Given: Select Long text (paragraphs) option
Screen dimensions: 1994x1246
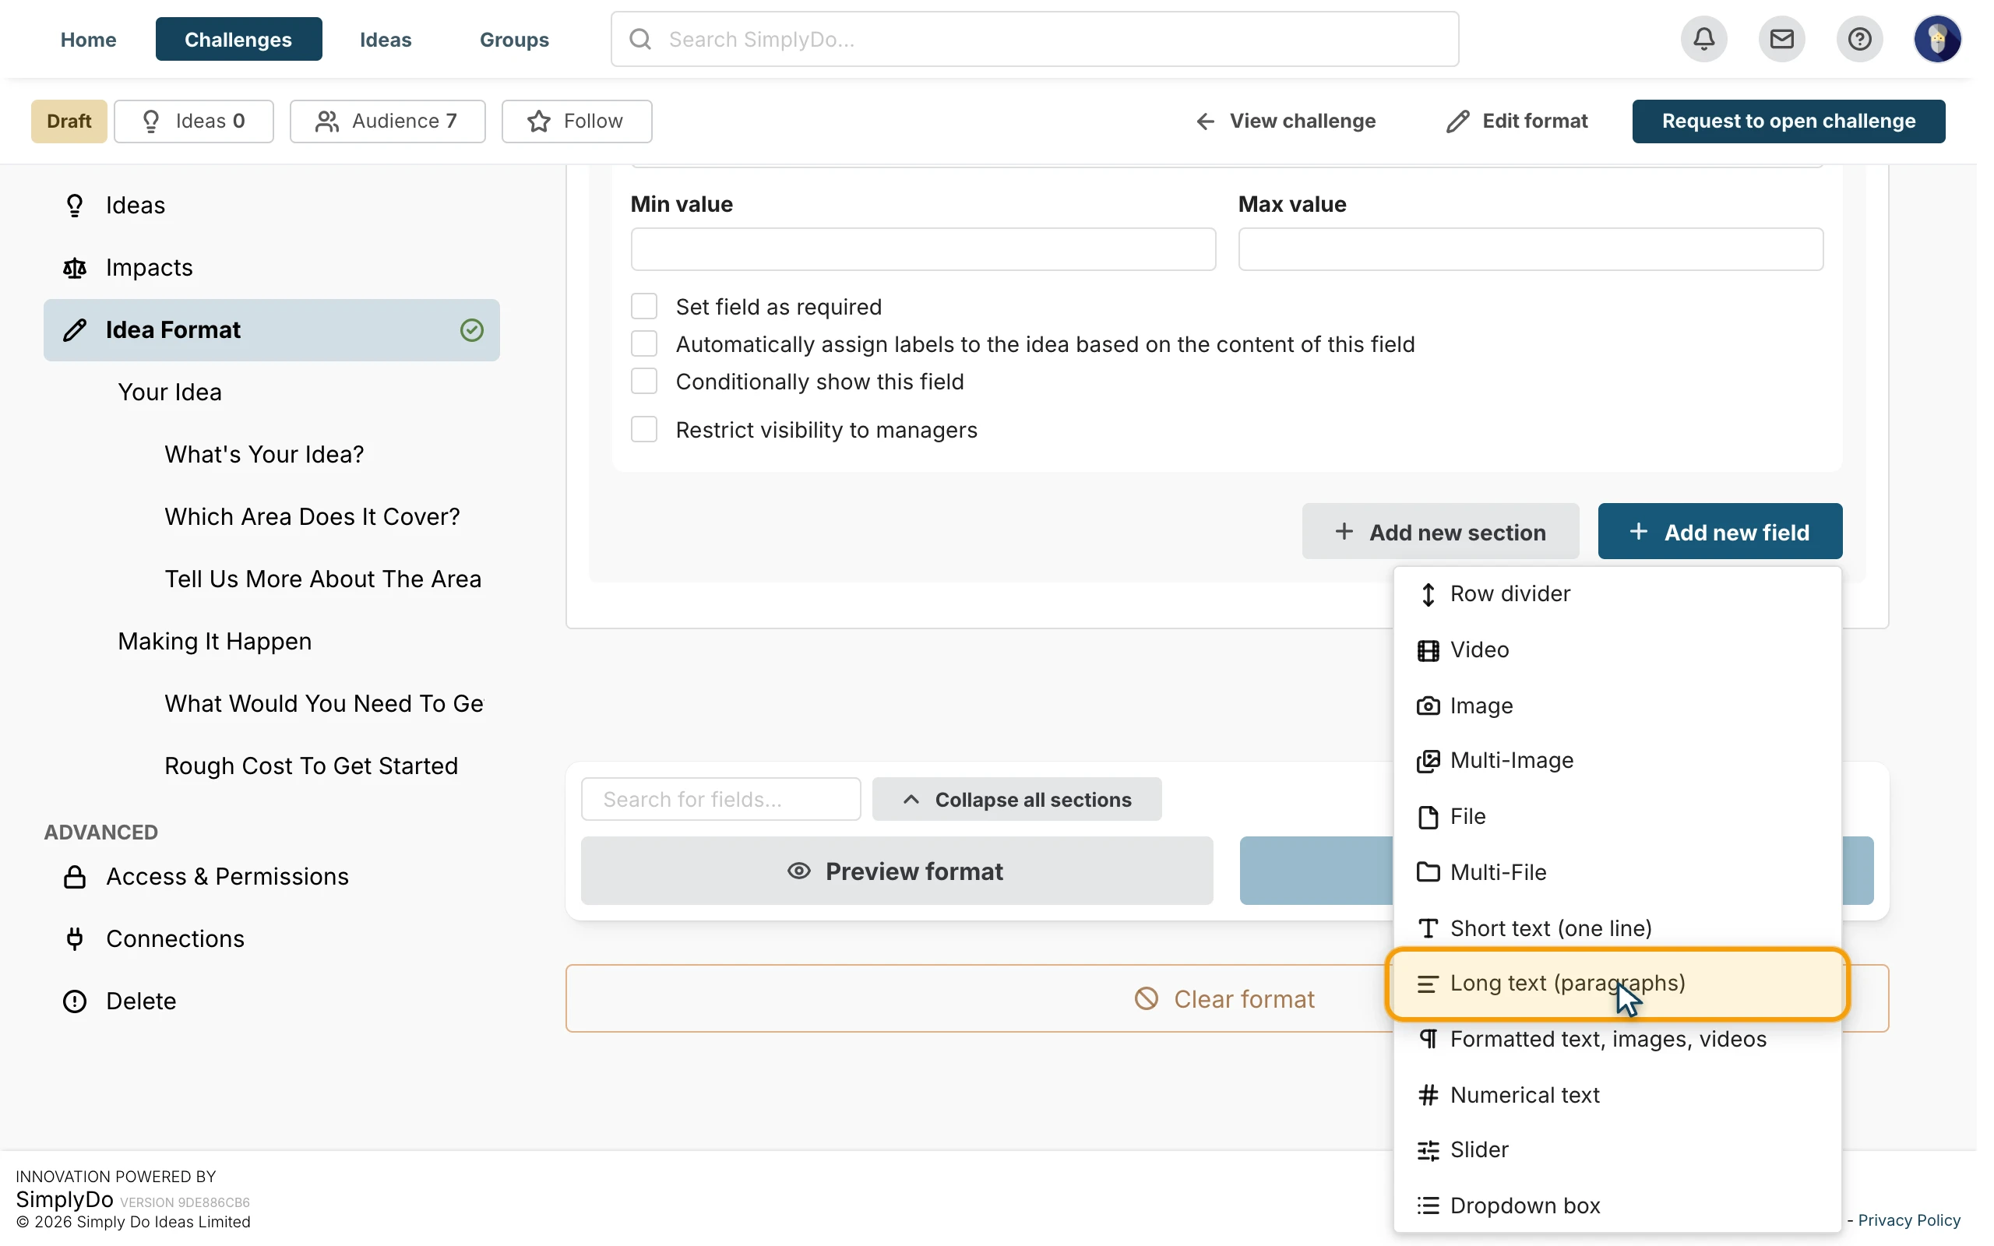Looking at the screenshot, I should click(x=1617, y=984).
